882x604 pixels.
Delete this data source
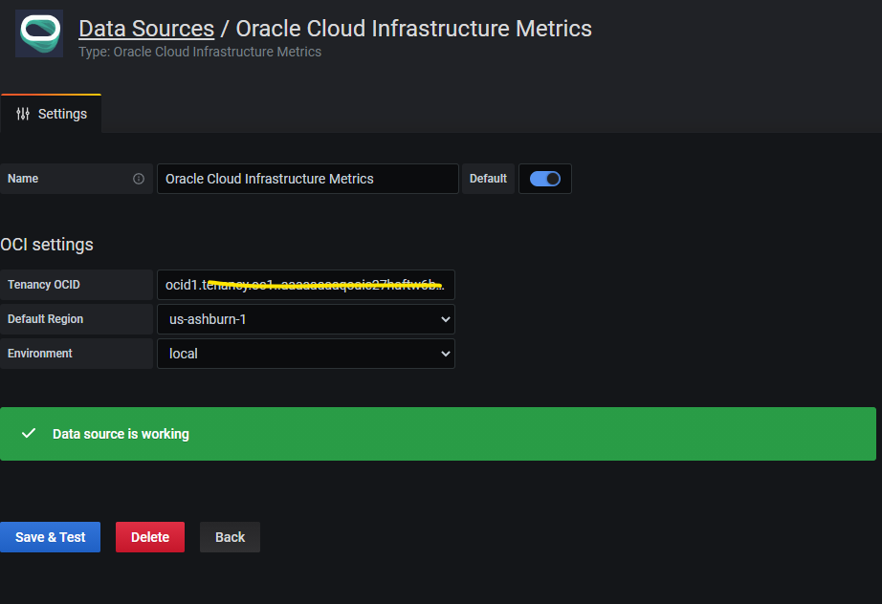[150, 537]
